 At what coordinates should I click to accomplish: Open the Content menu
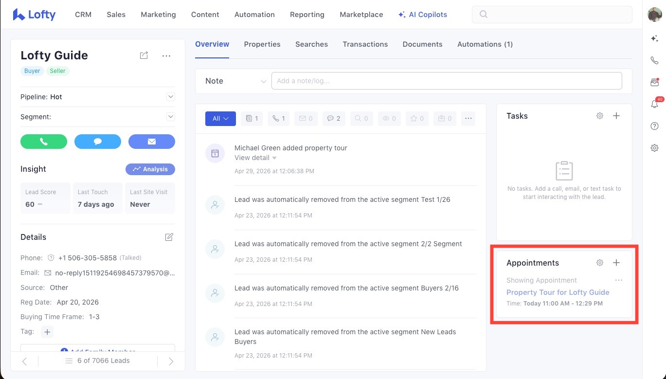[205, 15]
